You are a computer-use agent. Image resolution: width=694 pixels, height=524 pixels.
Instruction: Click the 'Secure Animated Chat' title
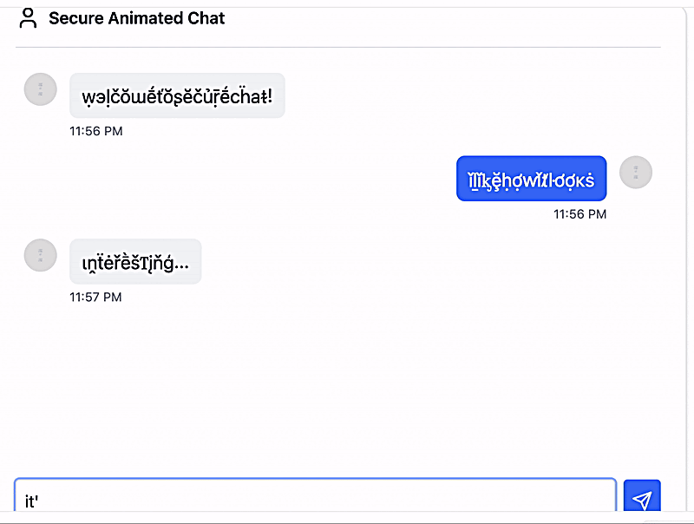point(136,18)
